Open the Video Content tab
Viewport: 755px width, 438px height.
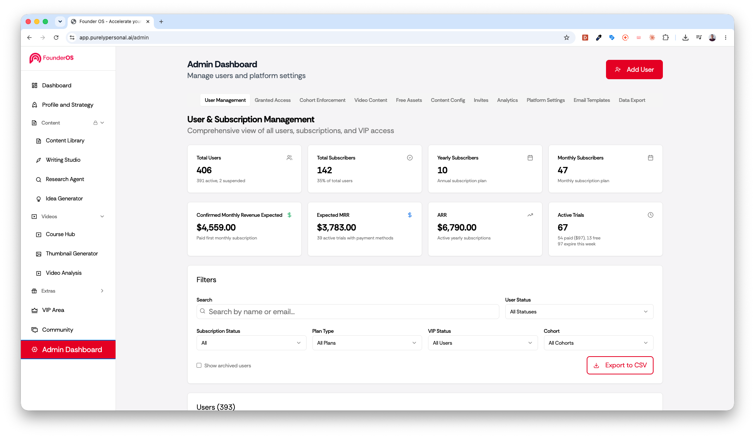point(370,100)
